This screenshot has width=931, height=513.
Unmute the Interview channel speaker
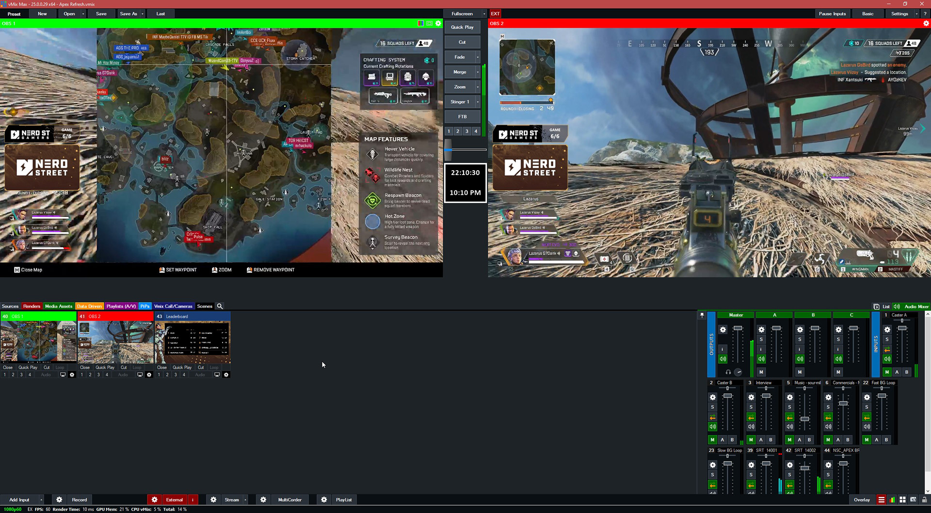pyautogui.click(x=751, y=427)
